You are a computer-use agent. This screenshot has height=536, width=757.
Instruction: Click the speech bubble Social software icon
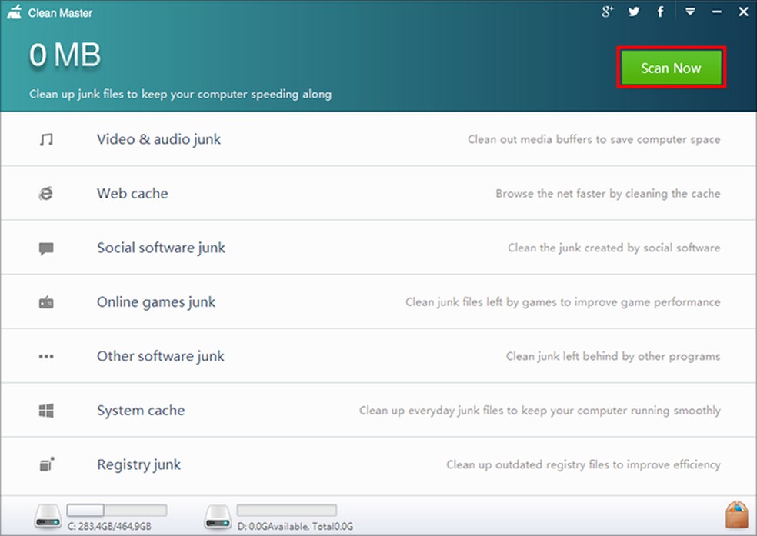coord(46,248)
